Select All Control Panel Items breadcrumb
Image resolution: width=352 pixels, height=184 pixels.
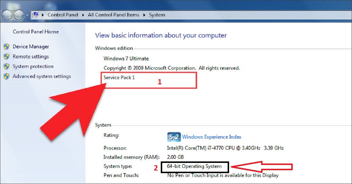click(114, 15)
